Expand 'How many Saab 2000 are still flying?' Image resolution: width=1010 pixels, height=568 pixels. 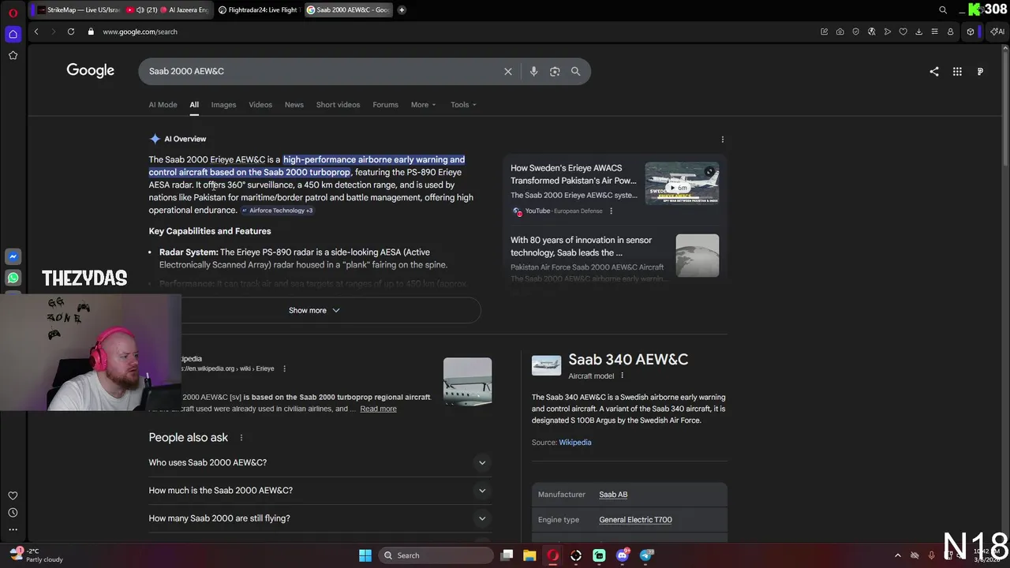(x=320, y=518)
